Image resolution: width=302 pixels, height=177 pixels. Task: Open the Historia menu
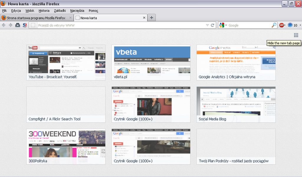click(44, 11)
